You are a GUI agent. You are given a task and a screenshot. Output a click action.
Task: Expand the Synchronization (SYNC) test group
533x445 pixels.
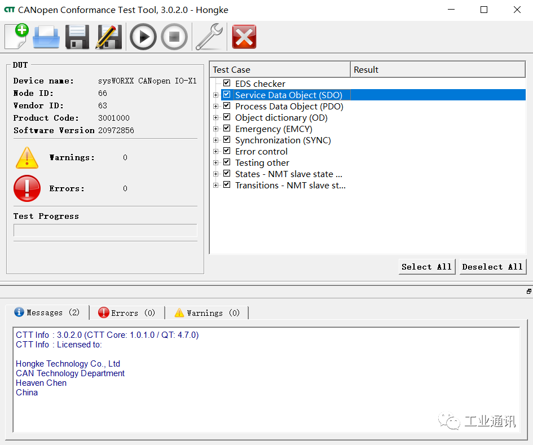pyautogui.click(x=217, y=139)
